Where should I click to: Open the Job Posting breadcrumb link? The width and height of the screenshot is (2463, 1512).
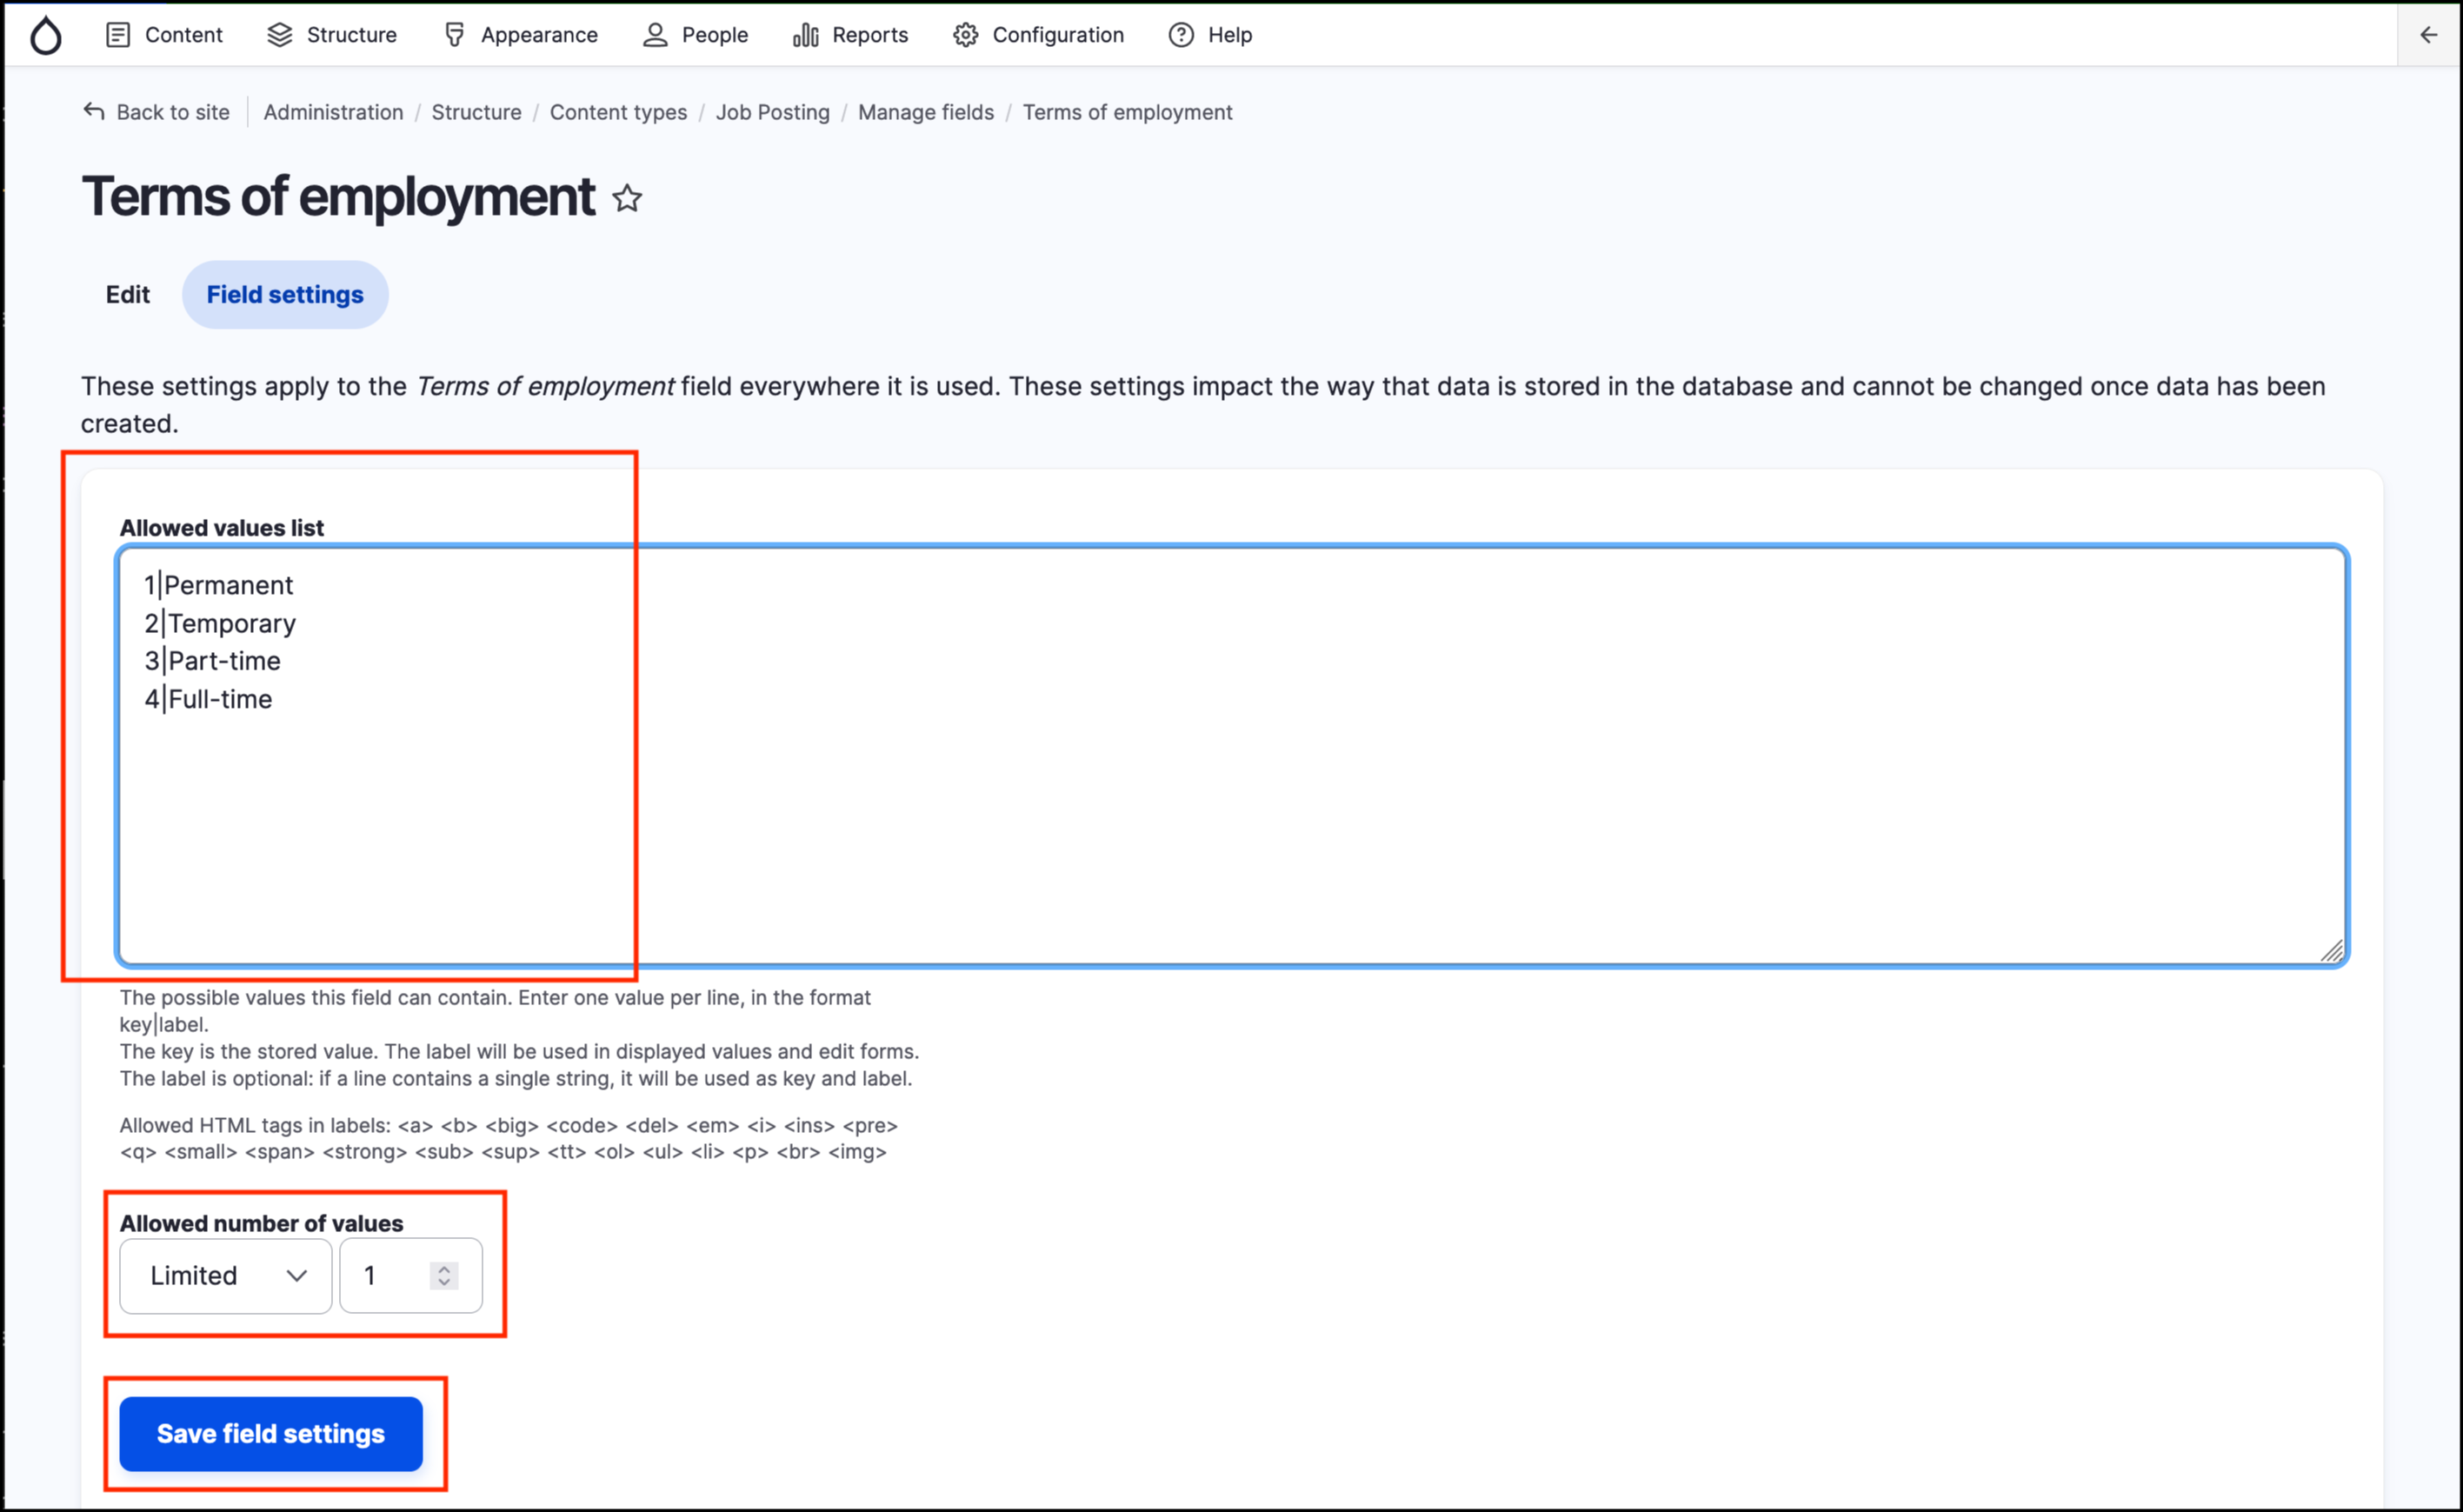tap(773, 112)
